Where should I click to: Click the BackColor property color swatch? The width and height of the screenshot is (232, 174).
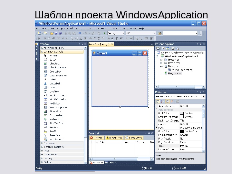click(182, 113)
